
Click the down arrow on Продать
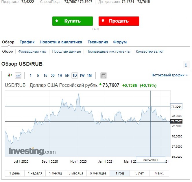coord(103,21)
